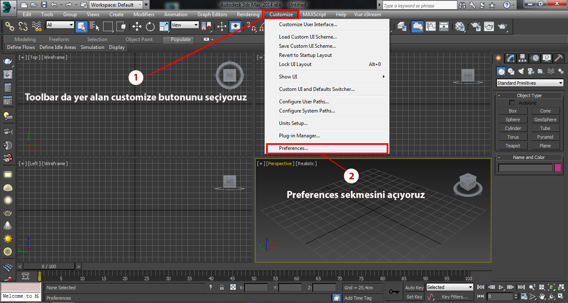
Task: Activate the Select and Scale tool
Action: tap(164, 26)
